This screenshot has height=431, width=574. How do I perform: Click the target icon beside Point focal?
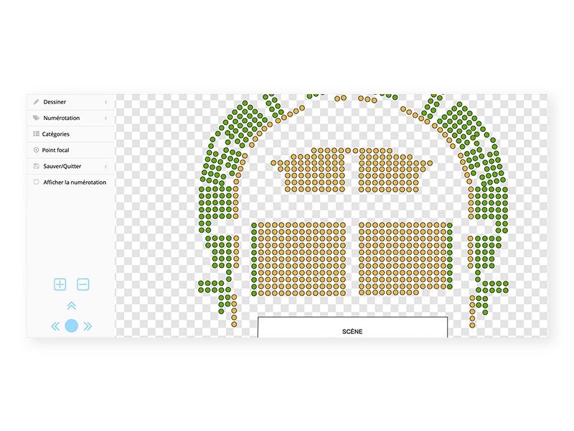point(36,150)
